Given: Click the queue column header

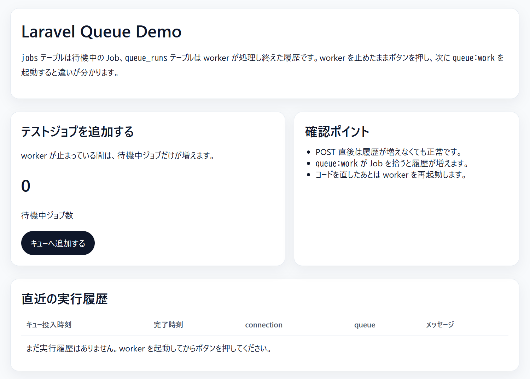Looking at the screenshot, I should pos(365,325).
